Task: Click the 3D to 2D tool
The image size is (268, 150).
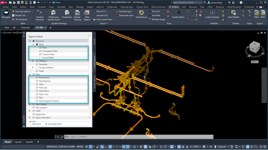Action: click(154, 11)
